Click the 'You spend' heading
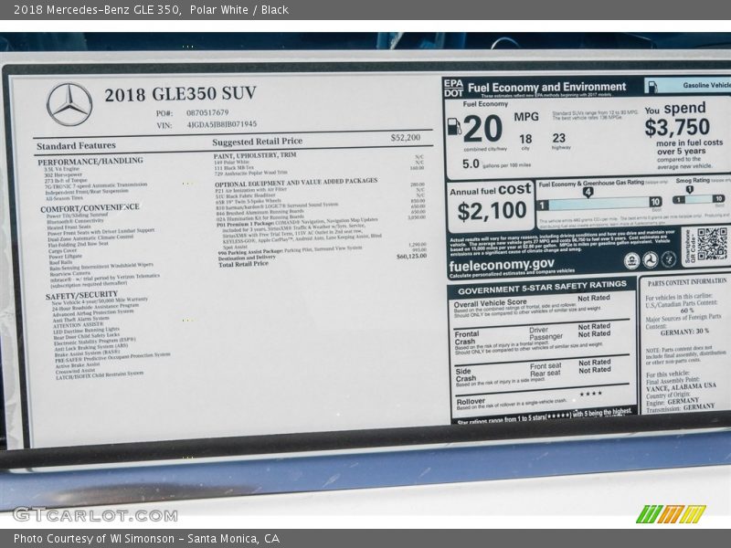 pyautogui.click(x=674, y=109)
